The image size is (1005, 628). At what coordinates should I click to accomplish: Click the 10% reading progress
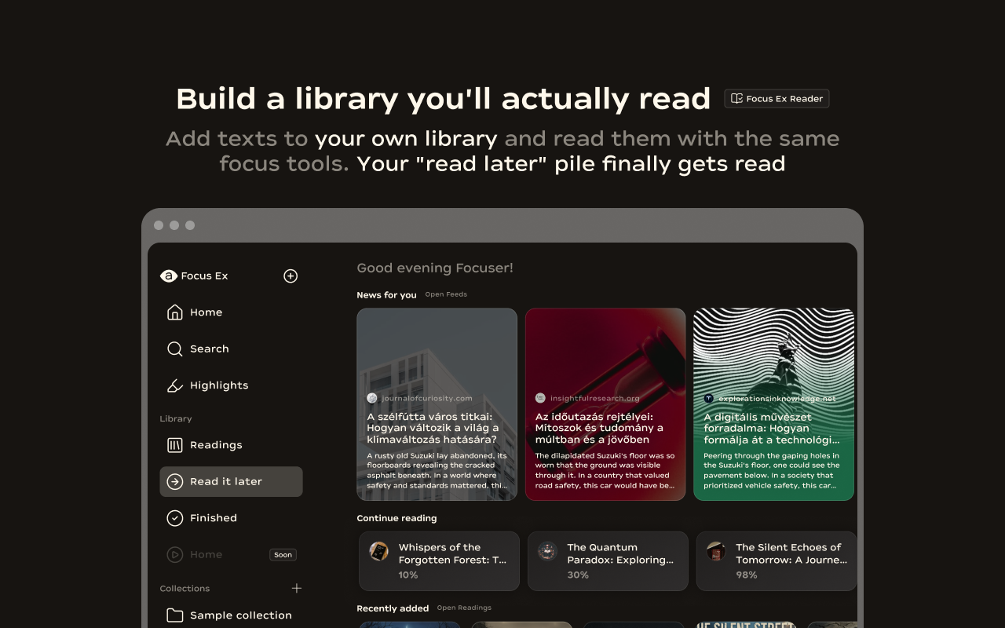(x=408, y=575)
